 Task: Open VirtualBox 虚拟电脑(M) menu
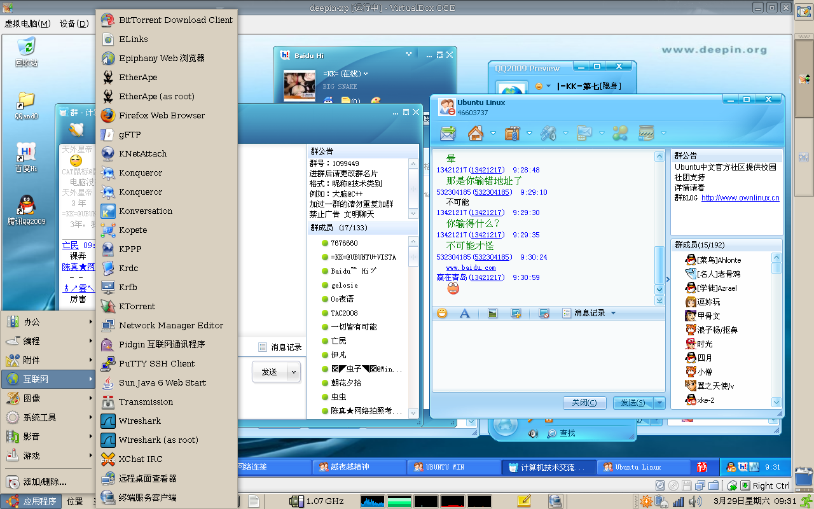coord(27,24)
